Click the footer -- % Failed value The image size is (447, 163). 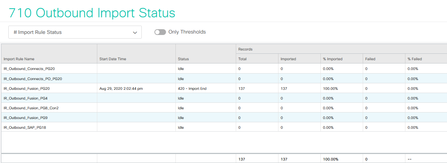(409, 159)
